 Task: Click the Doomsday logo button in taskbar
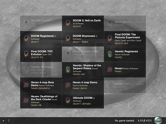[158, 120]
